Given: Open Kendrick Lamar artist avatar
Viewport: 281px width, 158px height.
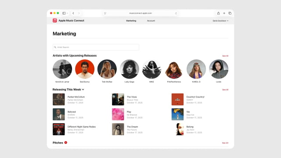Looking at the screenshot, I should point(62,69).
